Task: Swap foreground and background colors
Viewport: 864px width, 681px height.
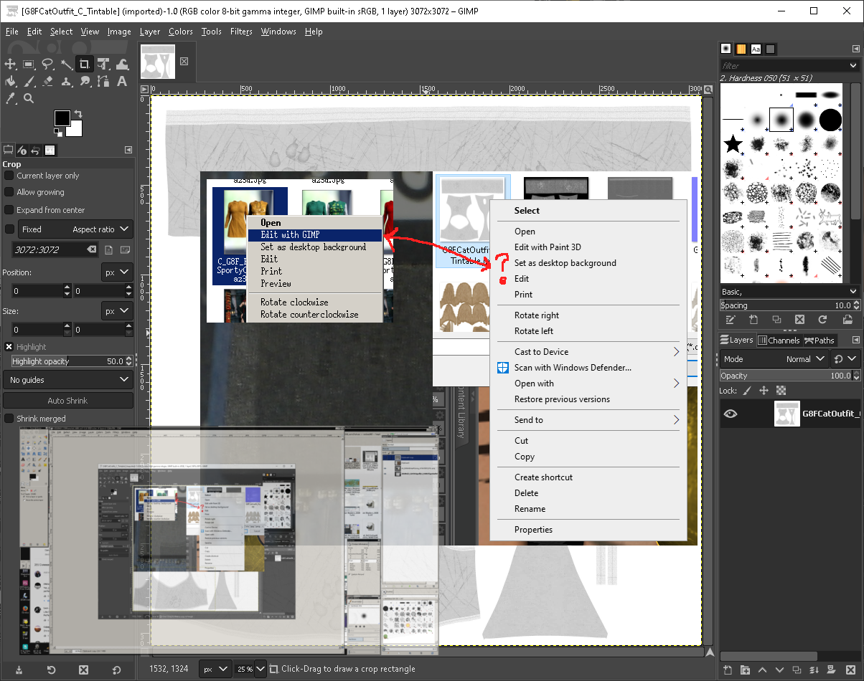Action: coord(78,114)
